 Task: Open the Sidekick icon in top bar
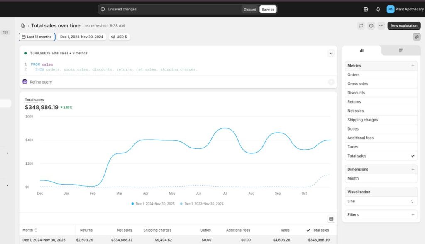(x=366, y=9)
